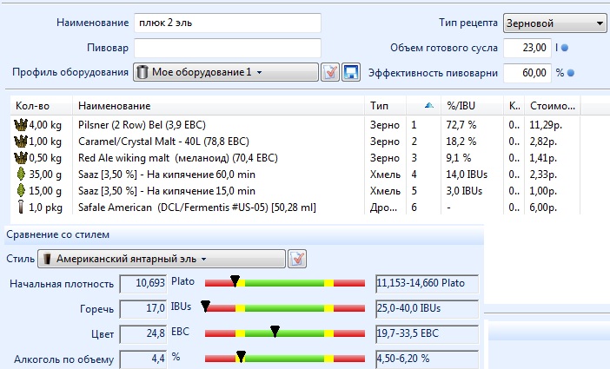Click the save equipment profile floppy icon
This screenshot has width=610, height=369.
[351, 72]
